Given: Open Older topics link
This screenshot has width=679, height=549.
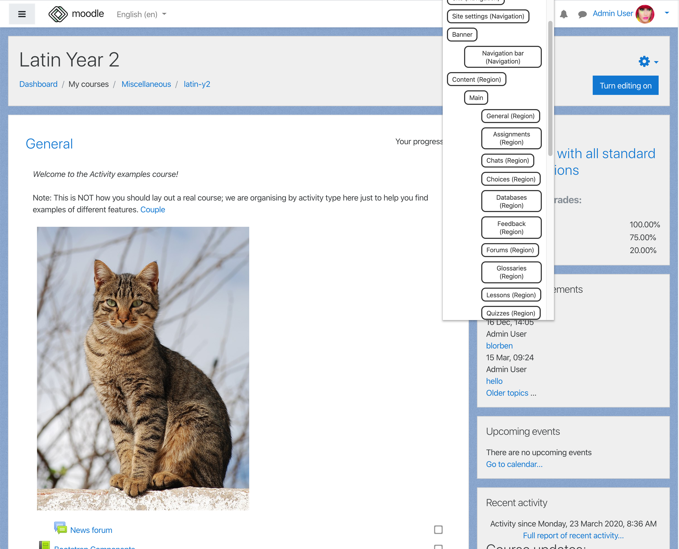Looking at the screenshot, I should click(507, 393).
